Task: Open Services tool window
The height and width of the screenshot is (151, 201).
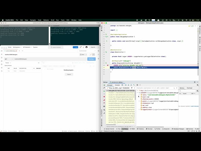Action: 190,129
